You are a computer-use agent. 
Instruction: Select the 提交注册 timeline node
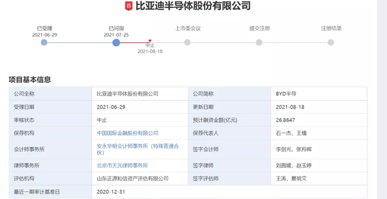259,42
